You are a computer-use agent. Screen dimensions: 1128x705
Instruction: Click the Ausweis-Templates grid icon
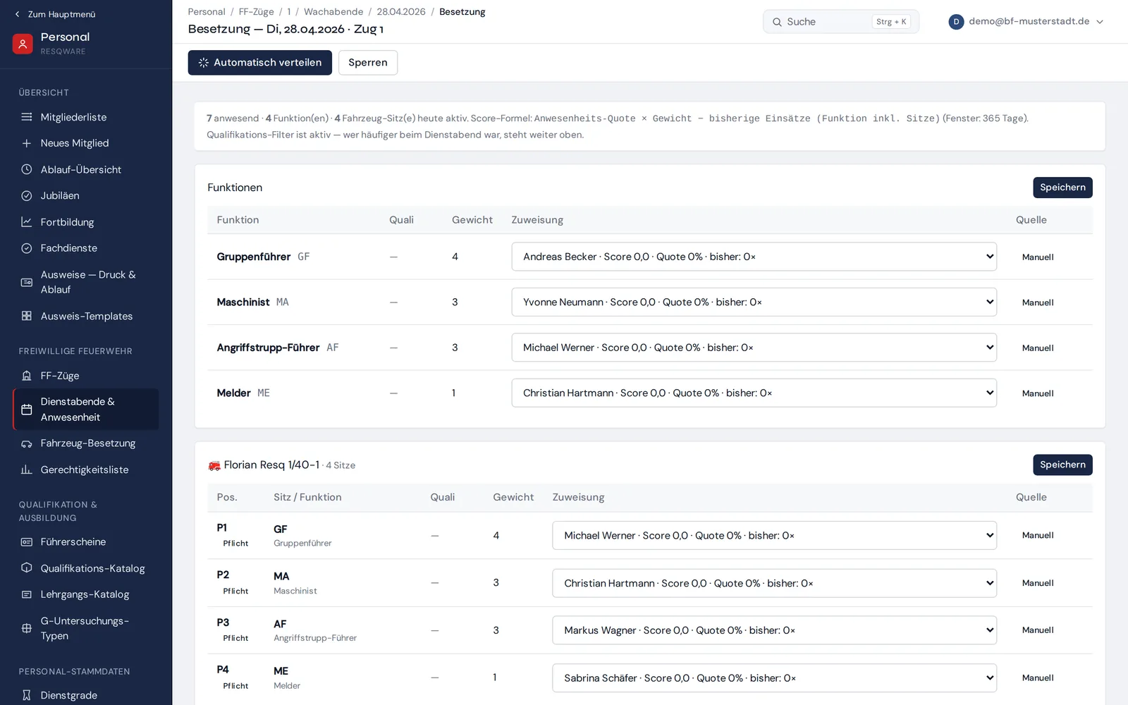click(27, 316)
